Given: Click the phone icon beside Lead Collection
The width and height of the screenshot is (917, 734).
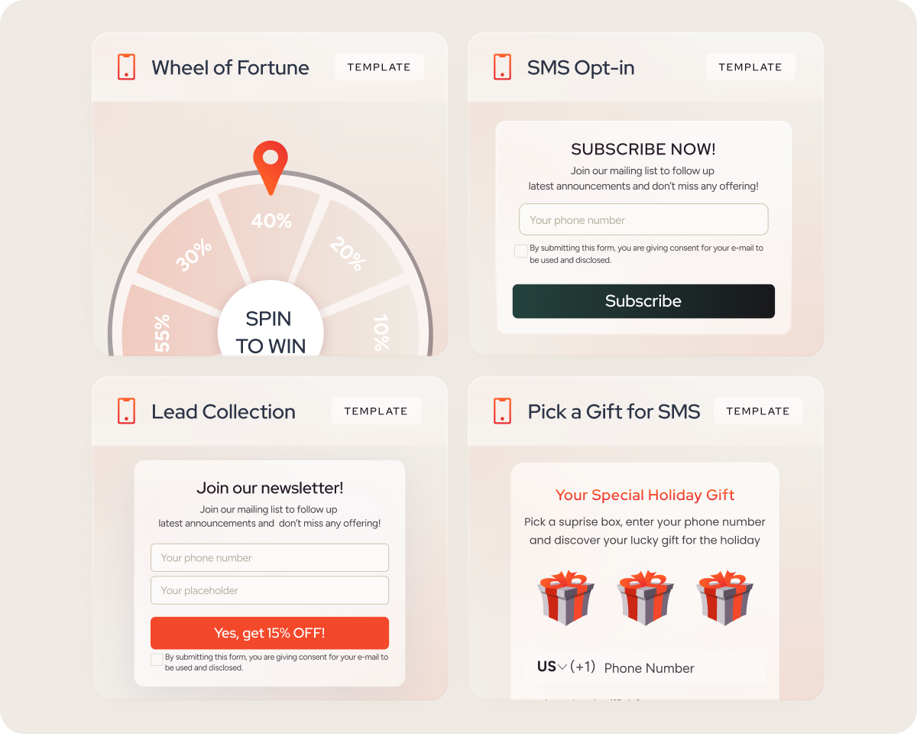Looking at the screenshot, I should (126, 411).
